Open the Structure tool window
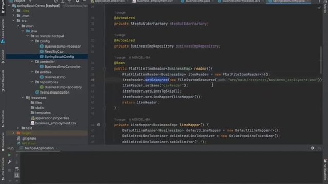The height and width of the screenshot is (184, 328). coord(3,119)
